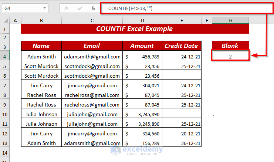This screenshot has height=162, width=274.
Task: Click the Cancel (X) formula bar icon
Action: coord(67,8)
